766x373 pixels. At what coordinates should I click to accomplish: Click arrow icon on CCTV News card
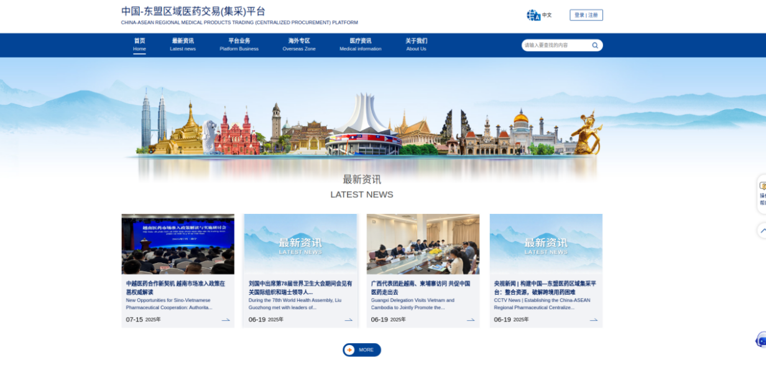pos(594,320)
